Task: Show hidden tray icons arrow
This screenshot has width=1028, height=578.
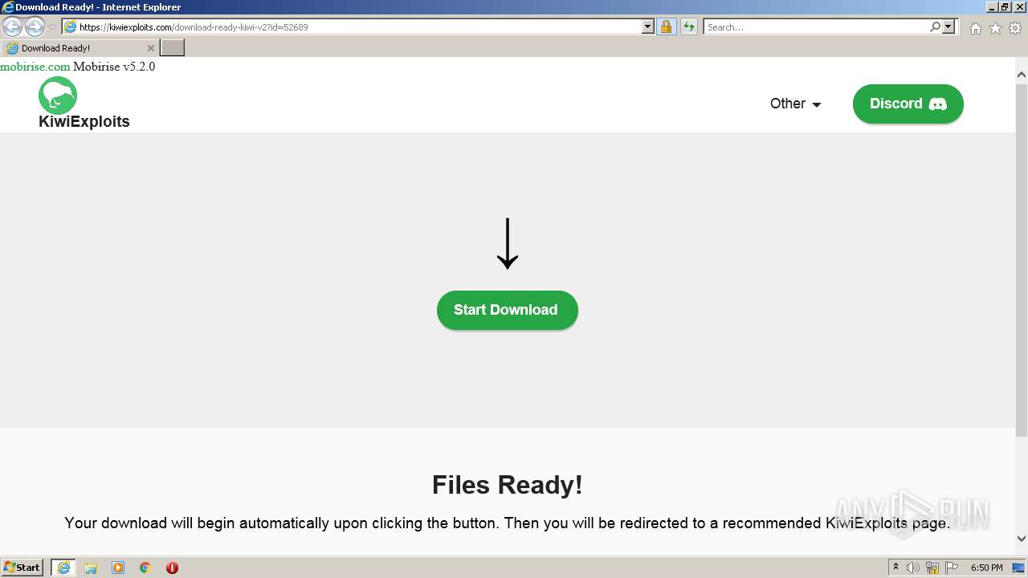Action: [895, 568]
